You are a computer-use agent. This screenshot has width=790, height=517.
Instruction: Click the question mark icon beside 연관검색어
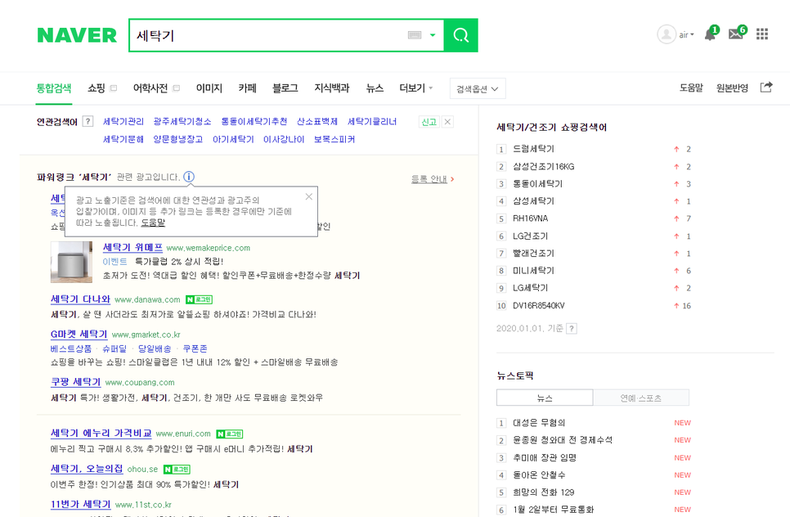[x=88, y=121]
